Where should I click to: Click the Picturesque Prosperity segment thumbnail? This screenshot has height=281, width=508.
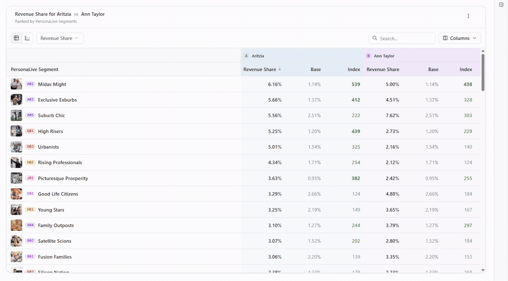(x=16, y=178)
